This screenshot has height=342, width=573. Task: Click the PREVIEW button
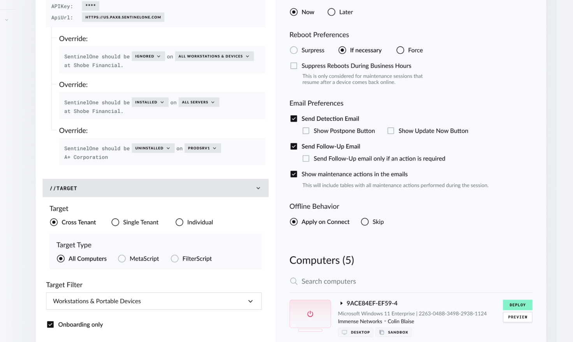[517, 317]
